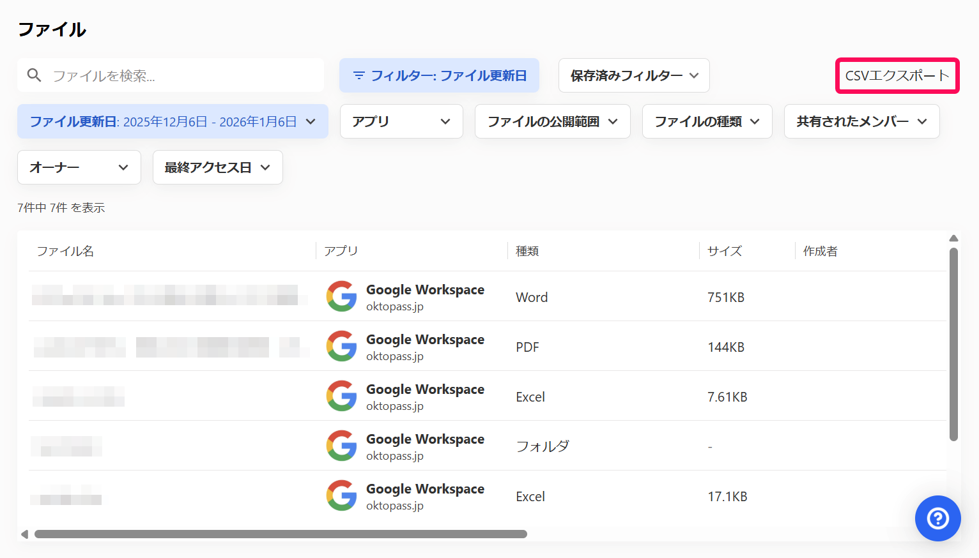This screenshot has height=558, width=979.
Task: Click the vertical scrollbar thumb
Action: [x=953, y=344]
